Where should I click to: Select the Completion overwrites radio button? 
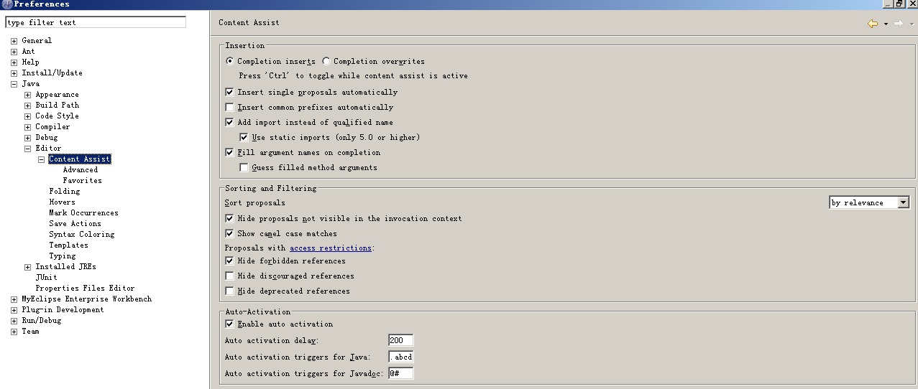[x=326, y=61]
